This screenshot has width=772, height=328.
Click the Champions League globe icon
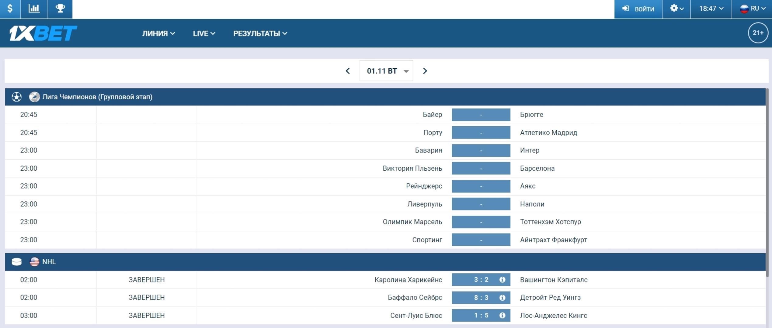(34, 97)
